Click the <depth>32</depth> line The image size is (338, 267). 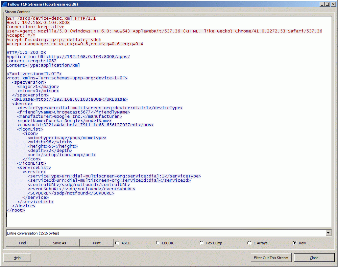point(50,151)
